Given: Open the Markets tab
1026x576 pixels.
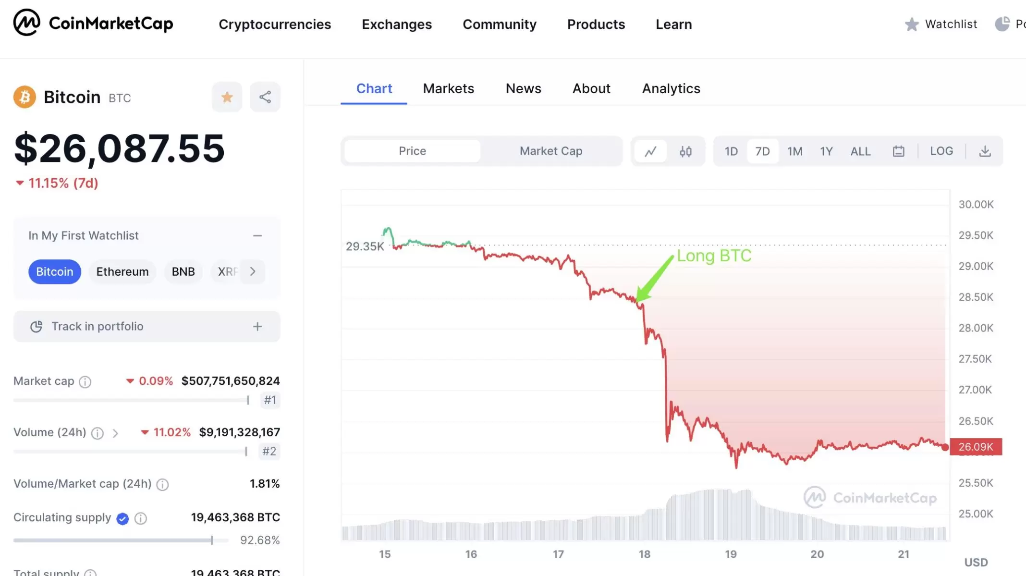Looking at the screenshot, I should [x=448, y=88].
